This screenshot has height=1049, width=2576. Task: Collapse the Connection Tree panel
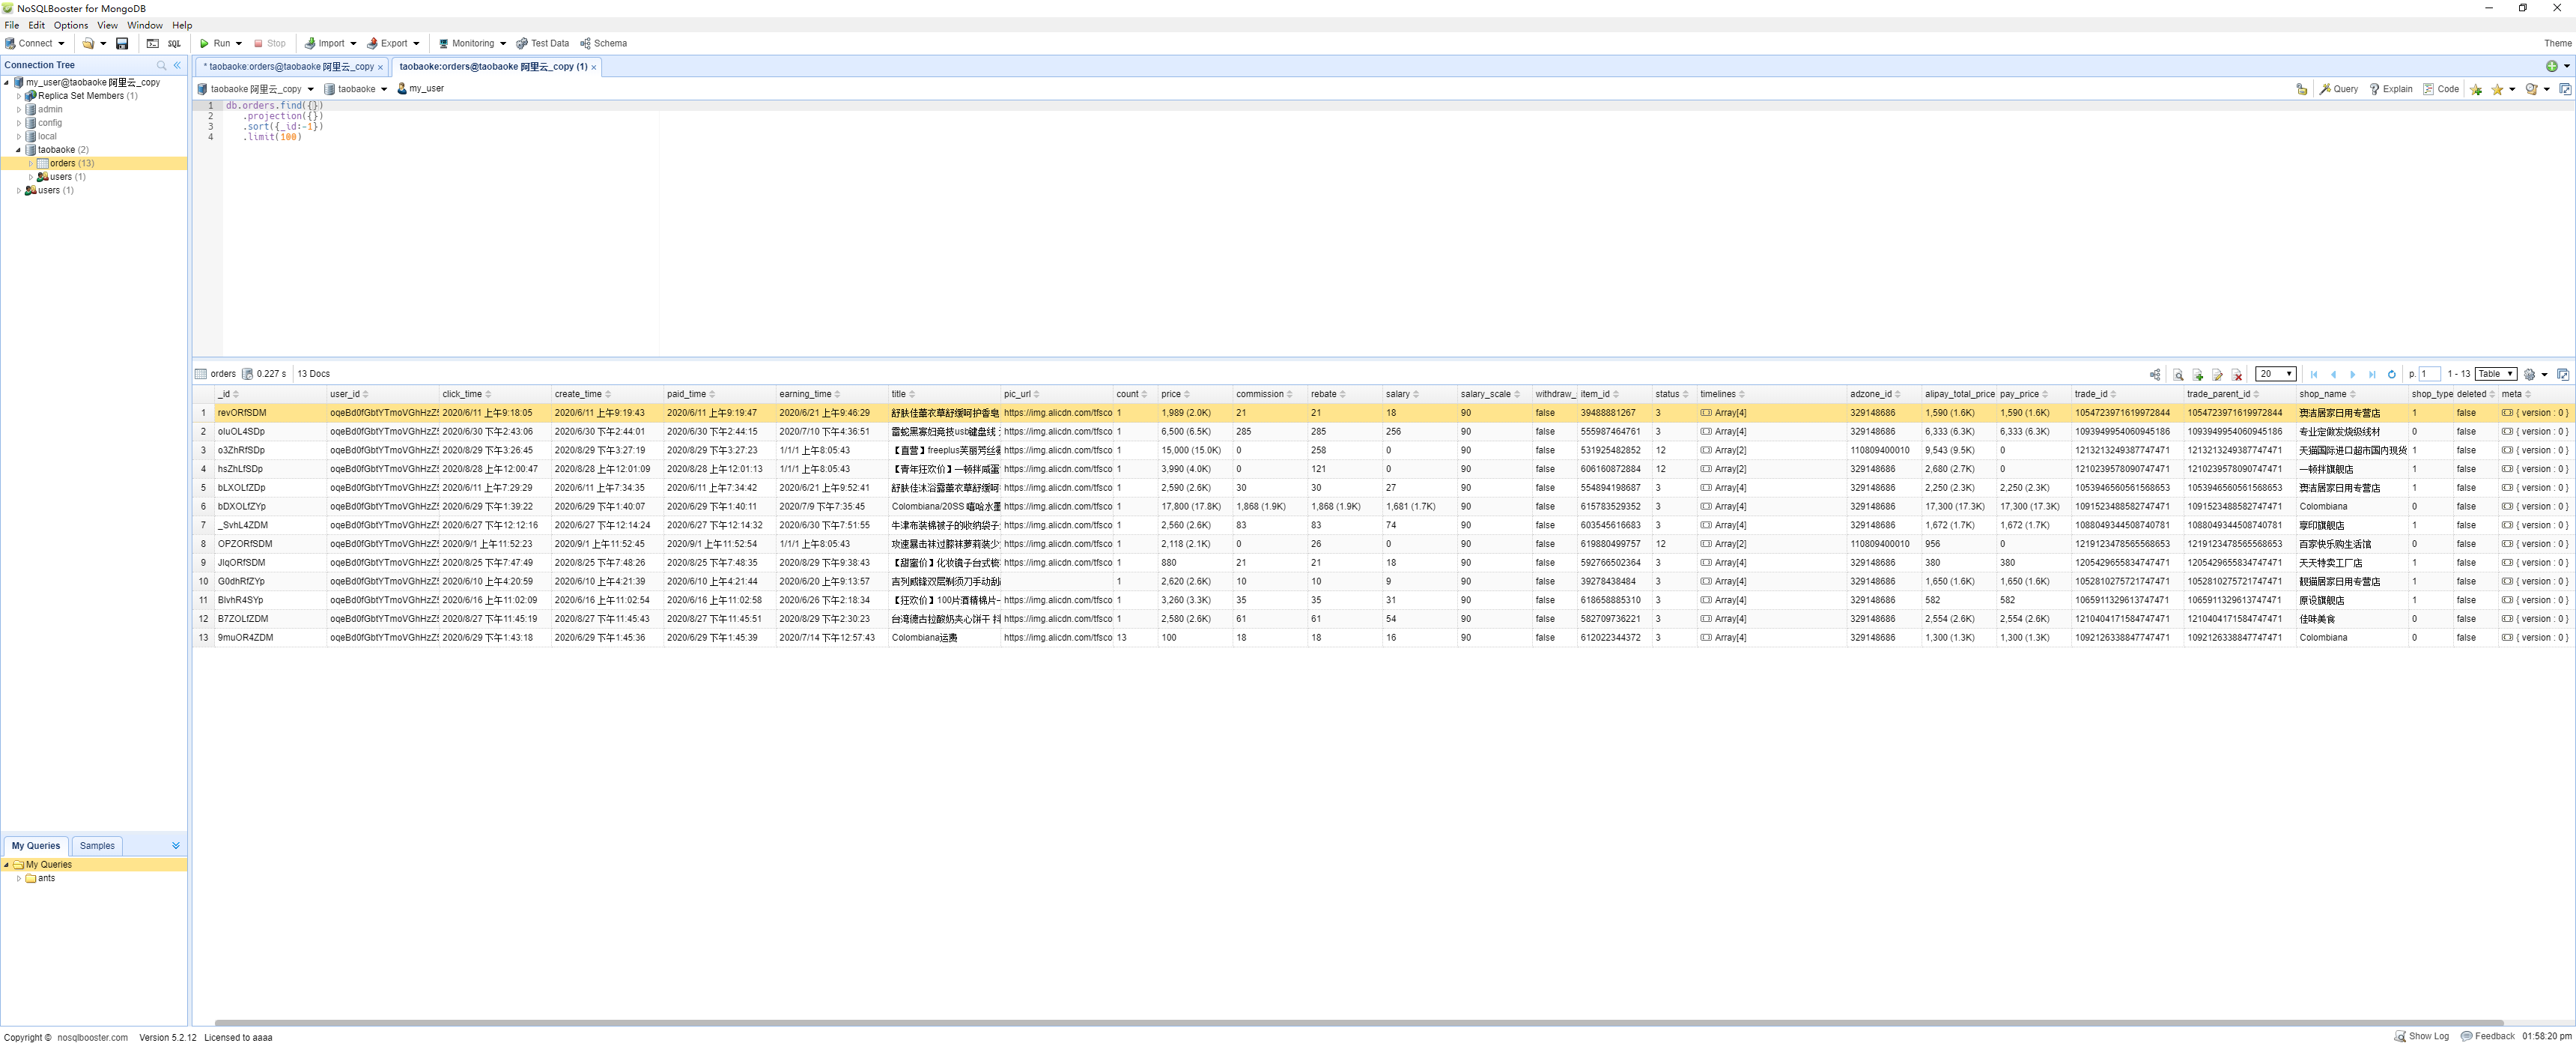(x=177, y=65)
